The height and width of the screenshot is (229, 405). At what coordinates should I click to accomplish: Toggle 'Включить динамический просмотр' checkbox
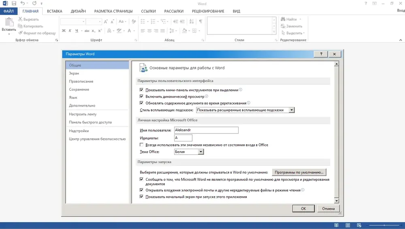pyautogui.click(x=141, y=96)
